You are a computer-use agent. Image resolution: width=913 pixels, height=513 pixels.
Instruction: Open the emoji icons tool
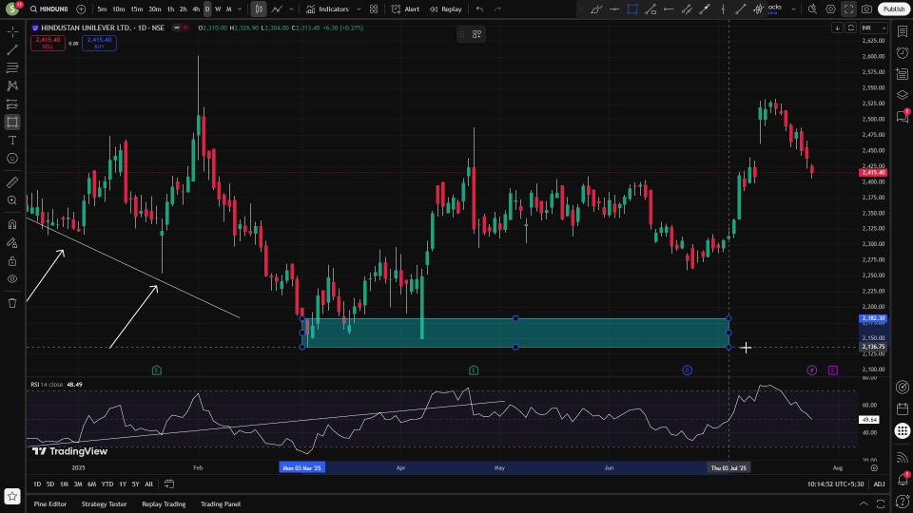pyautogui.click(x=12, y=159)
